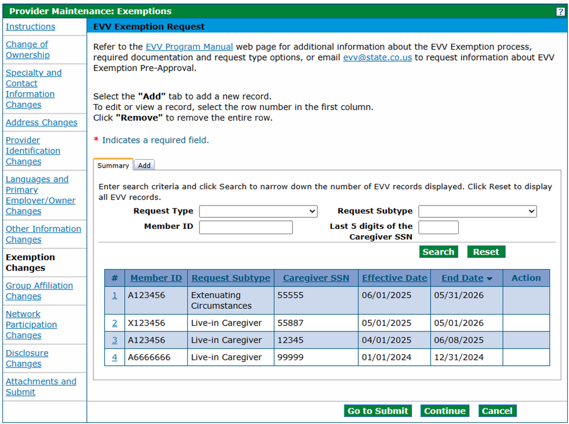This screenshot has height=424, width=569.
Task: Open record row number 1
Action: pos(114,295)
